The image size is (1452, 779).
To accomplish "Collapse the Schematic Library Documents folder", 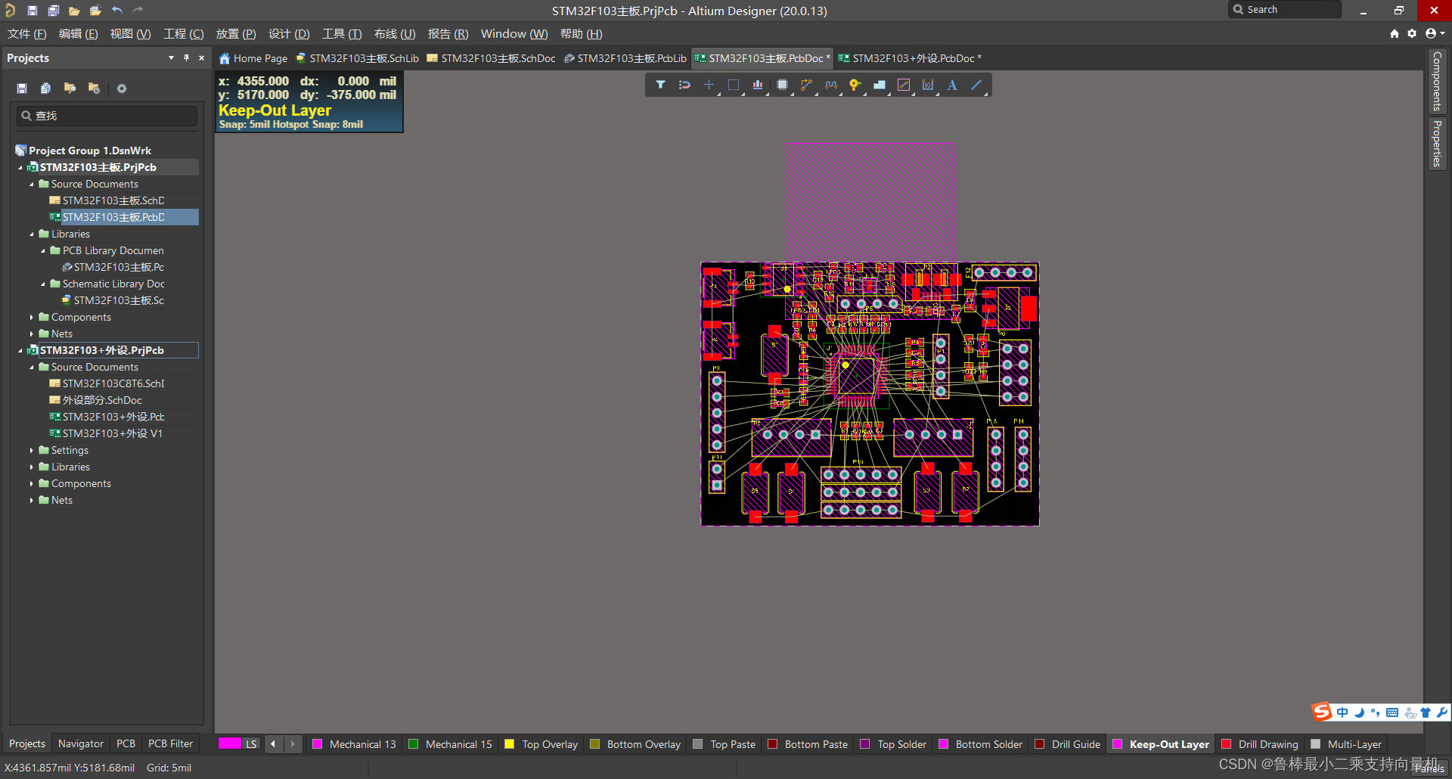I will [43, 284].
